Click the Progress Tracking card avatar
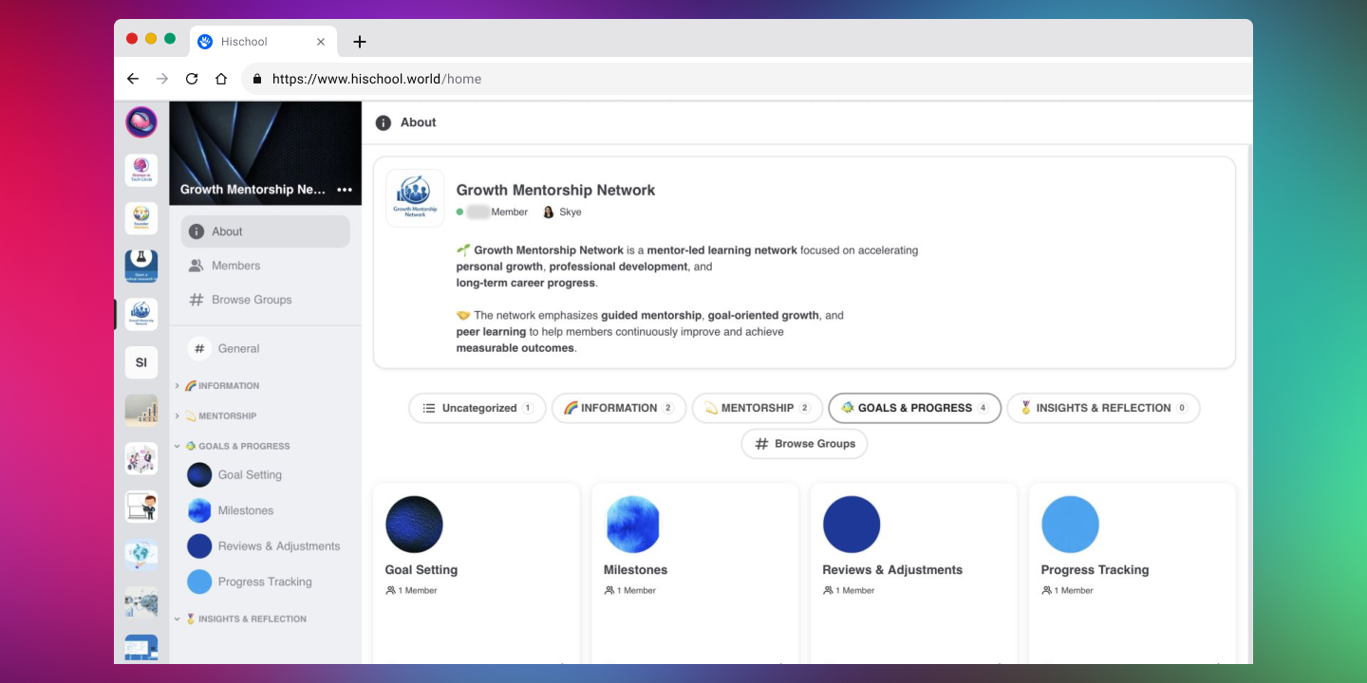This screenshot has height=683, width=1367. [x=1070, y=525]
